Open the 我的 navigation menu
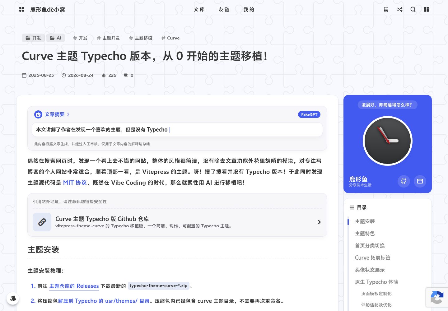Screen dimensions: 448x311 [249, 10]
